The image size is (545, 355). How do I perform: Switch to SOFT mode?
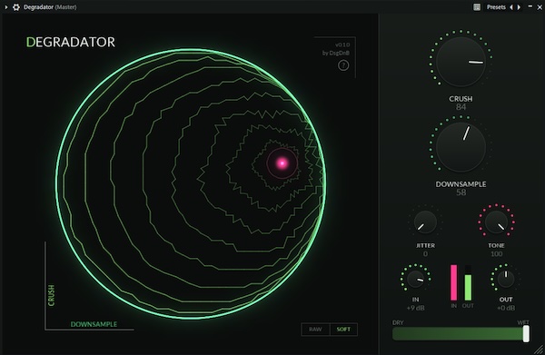tap(343, 330)
